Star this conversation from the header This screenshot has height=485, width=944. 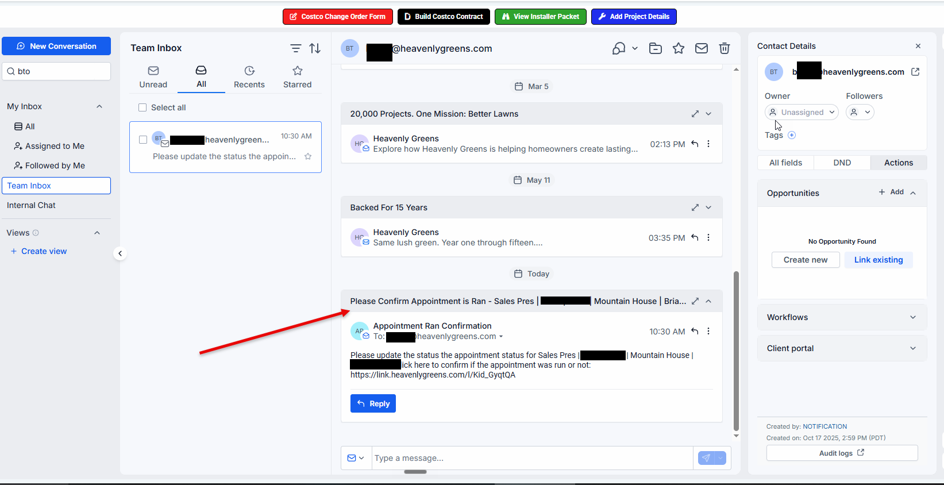[679, 48]
